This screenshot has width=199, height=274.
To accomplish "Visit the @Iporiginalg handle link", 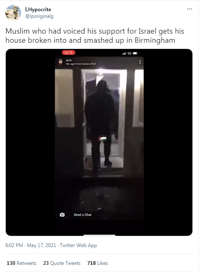I will 39,16.
